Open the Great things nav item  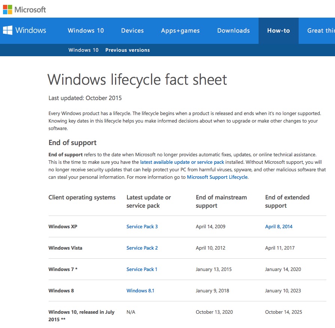pos(321,31)
